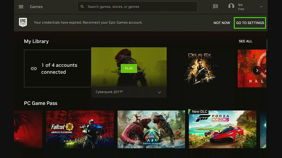282x158 pixels.
Task: Click GO TO SETTINGS button
Action: point(250,23)
